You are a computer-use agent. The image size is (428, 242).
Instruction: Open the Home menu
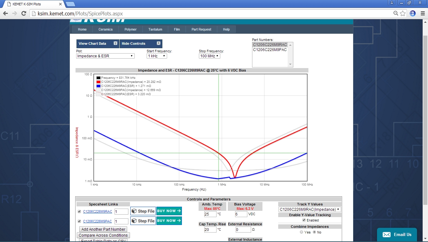pos(82,29)
